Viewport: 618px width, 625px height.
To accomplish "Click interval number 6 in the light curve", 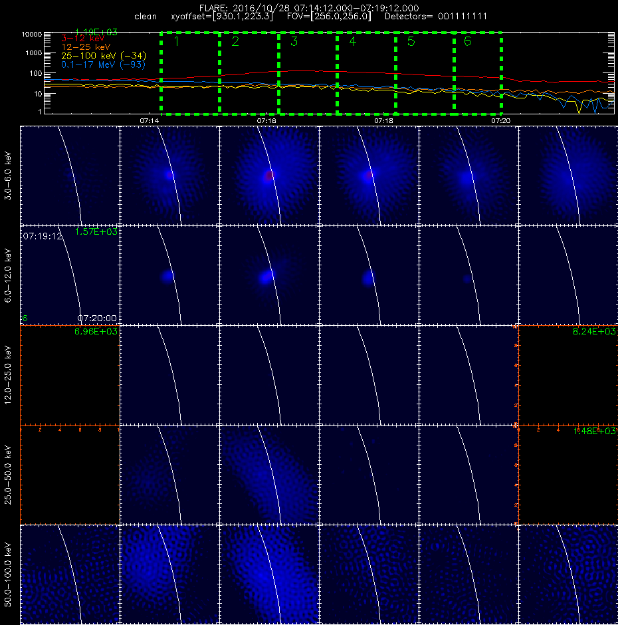I will pyautogui.click(x=467, y=41).
